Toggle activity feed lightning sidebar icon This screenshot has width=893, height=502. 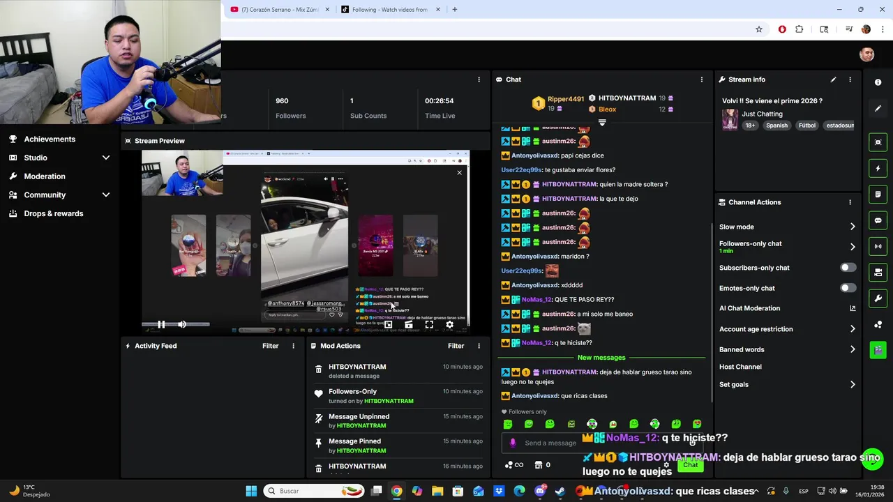(x=878, y=168)
